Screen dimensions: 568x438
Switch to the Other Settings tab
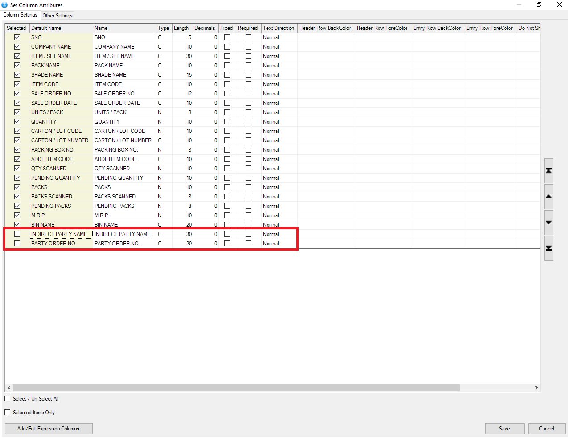pos(58,16)
